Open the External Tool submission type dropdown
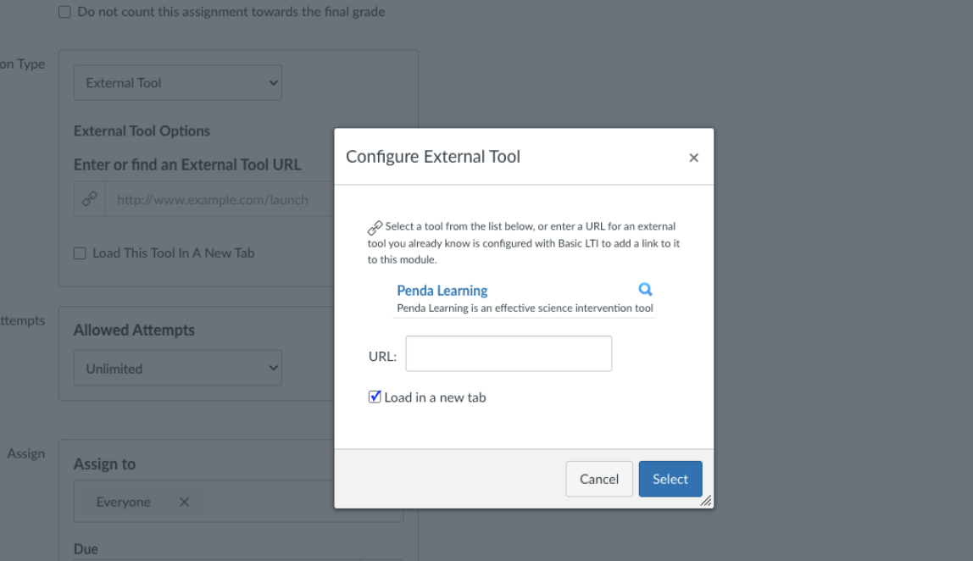973x561 pixels. pos(177,82)
